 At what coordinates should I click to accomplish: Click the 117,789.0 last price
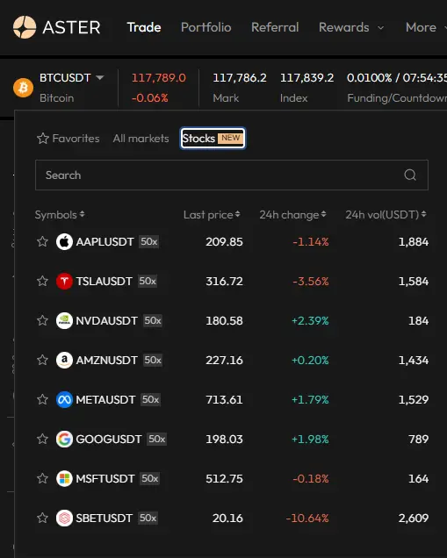coord(159,77)
